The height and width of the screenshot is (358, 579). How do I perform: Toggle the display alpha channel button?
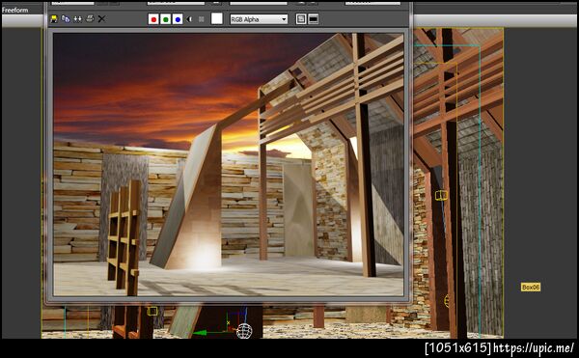(189, 19)
